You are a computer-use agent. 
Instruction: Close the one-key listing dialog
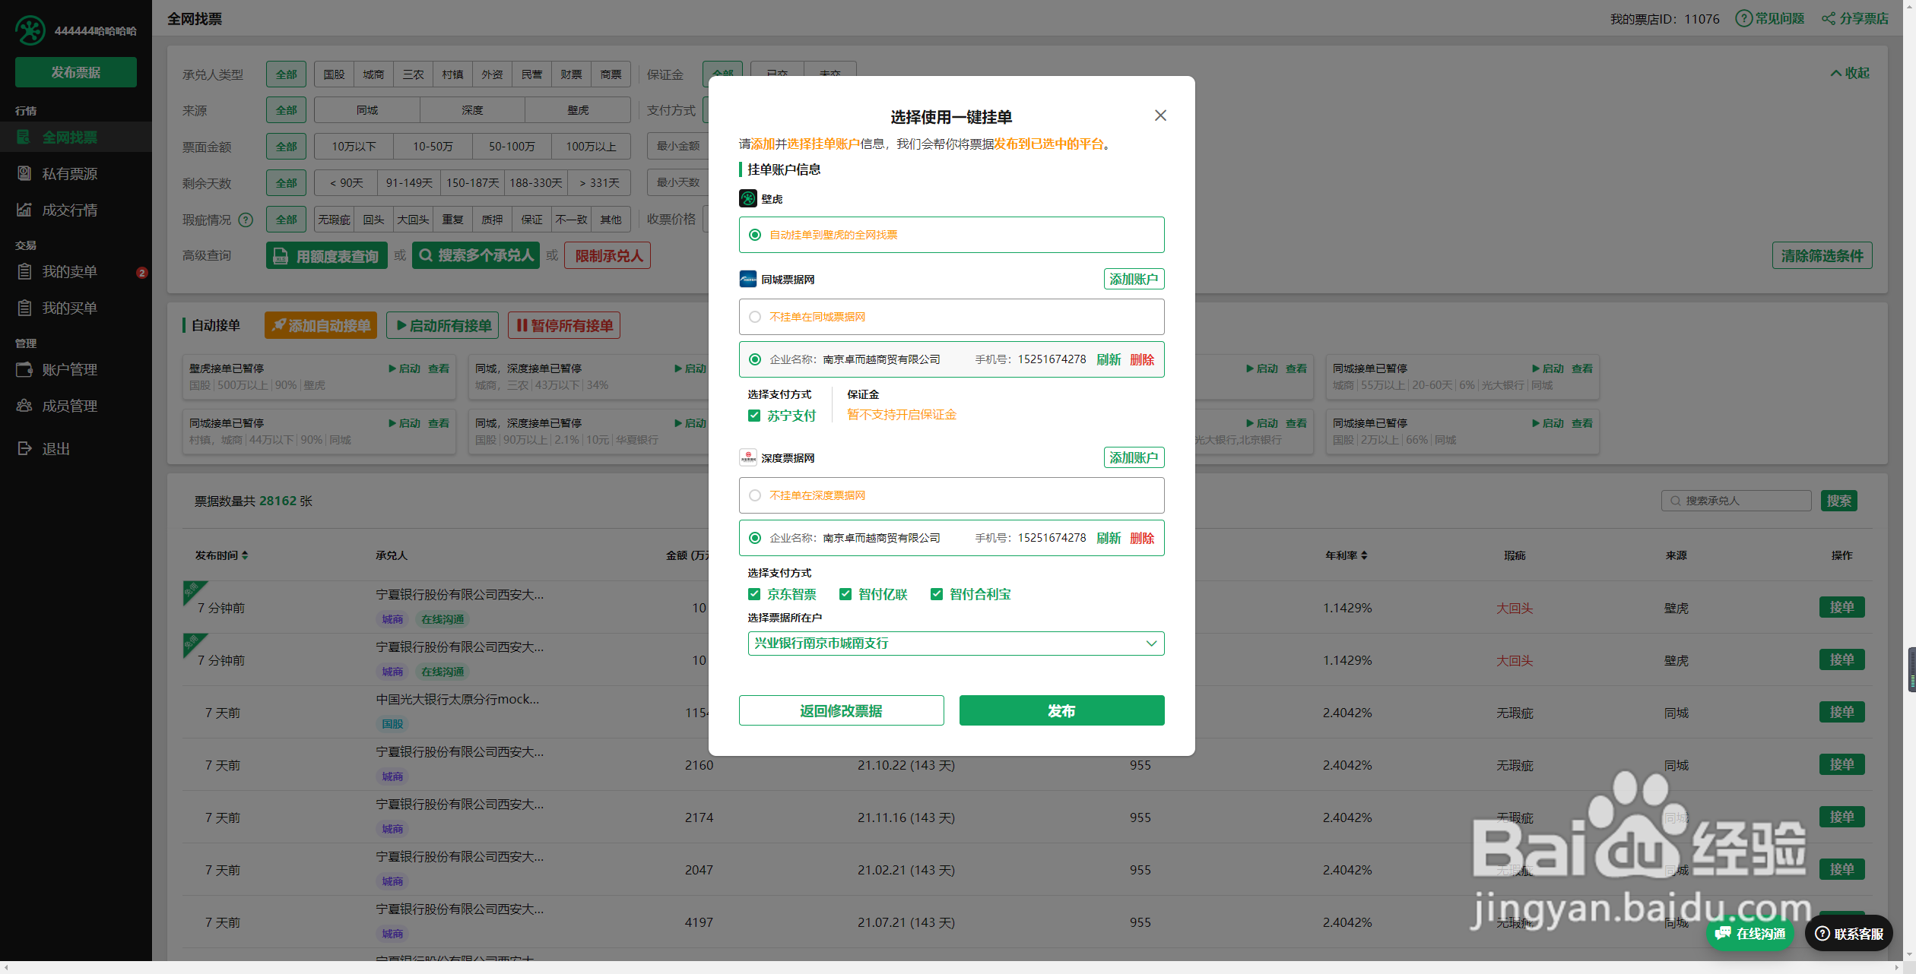pos(1160,115)
